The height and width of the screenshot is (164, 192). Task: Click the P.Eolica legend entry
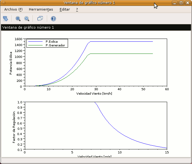(52, 42)
